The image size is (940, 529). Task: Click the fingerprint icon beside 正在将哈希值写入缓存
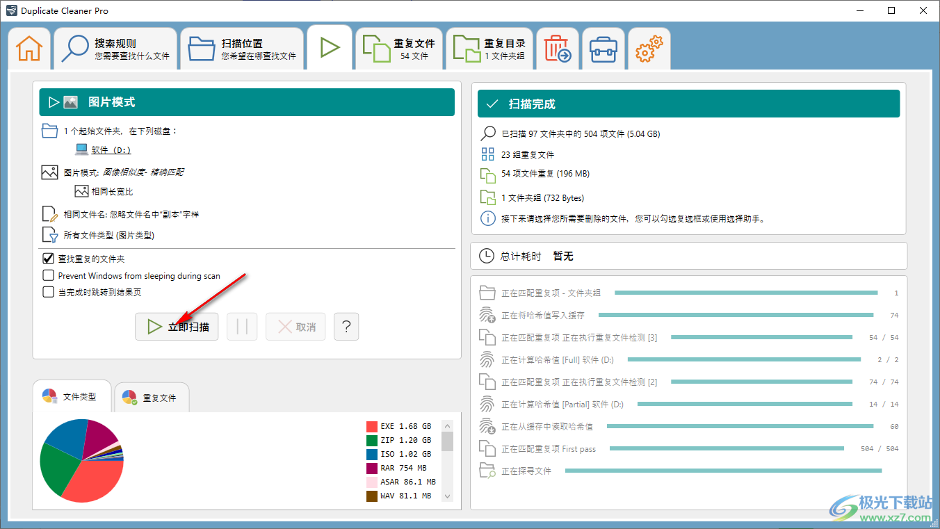click(x=487, y=315)
